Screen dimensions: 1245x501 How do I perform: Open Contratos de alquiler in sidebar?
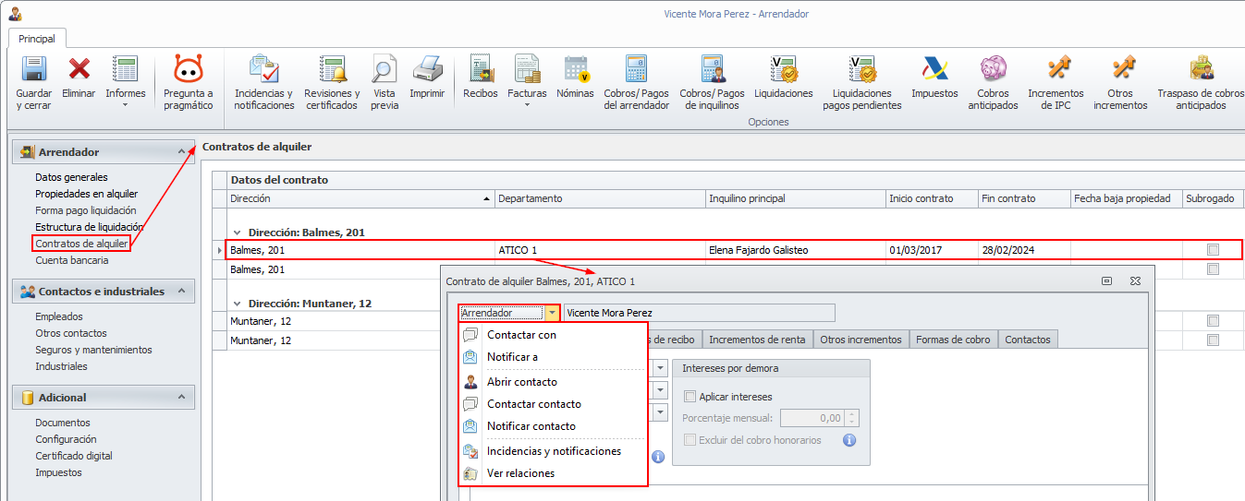coord(81,244)
